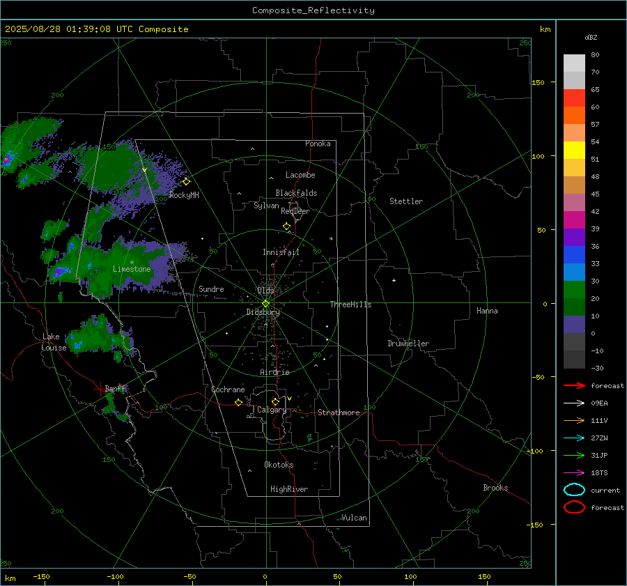
Task: Click the red forecast arrow in legend
Action: click(x=574, y=385)
